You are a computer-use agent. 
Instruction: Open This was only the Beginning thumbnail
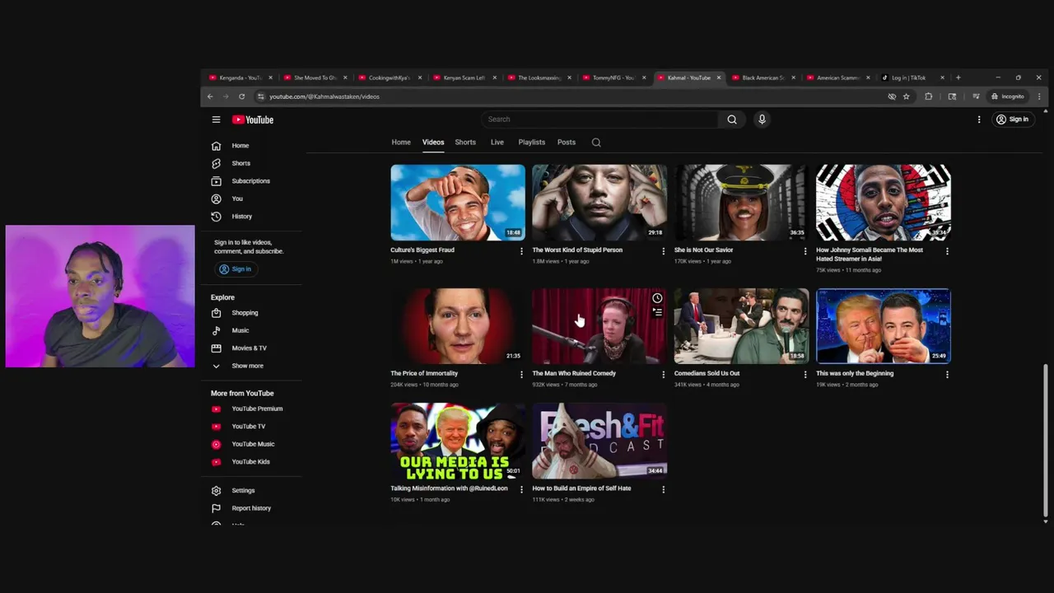(884, 326)
